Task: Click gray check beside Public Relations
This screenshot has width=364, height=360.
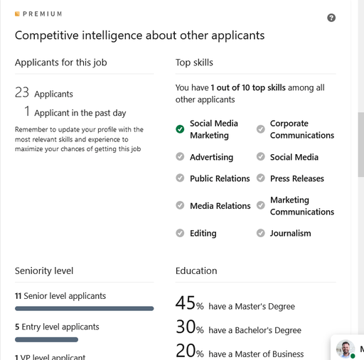Action: 180,178
